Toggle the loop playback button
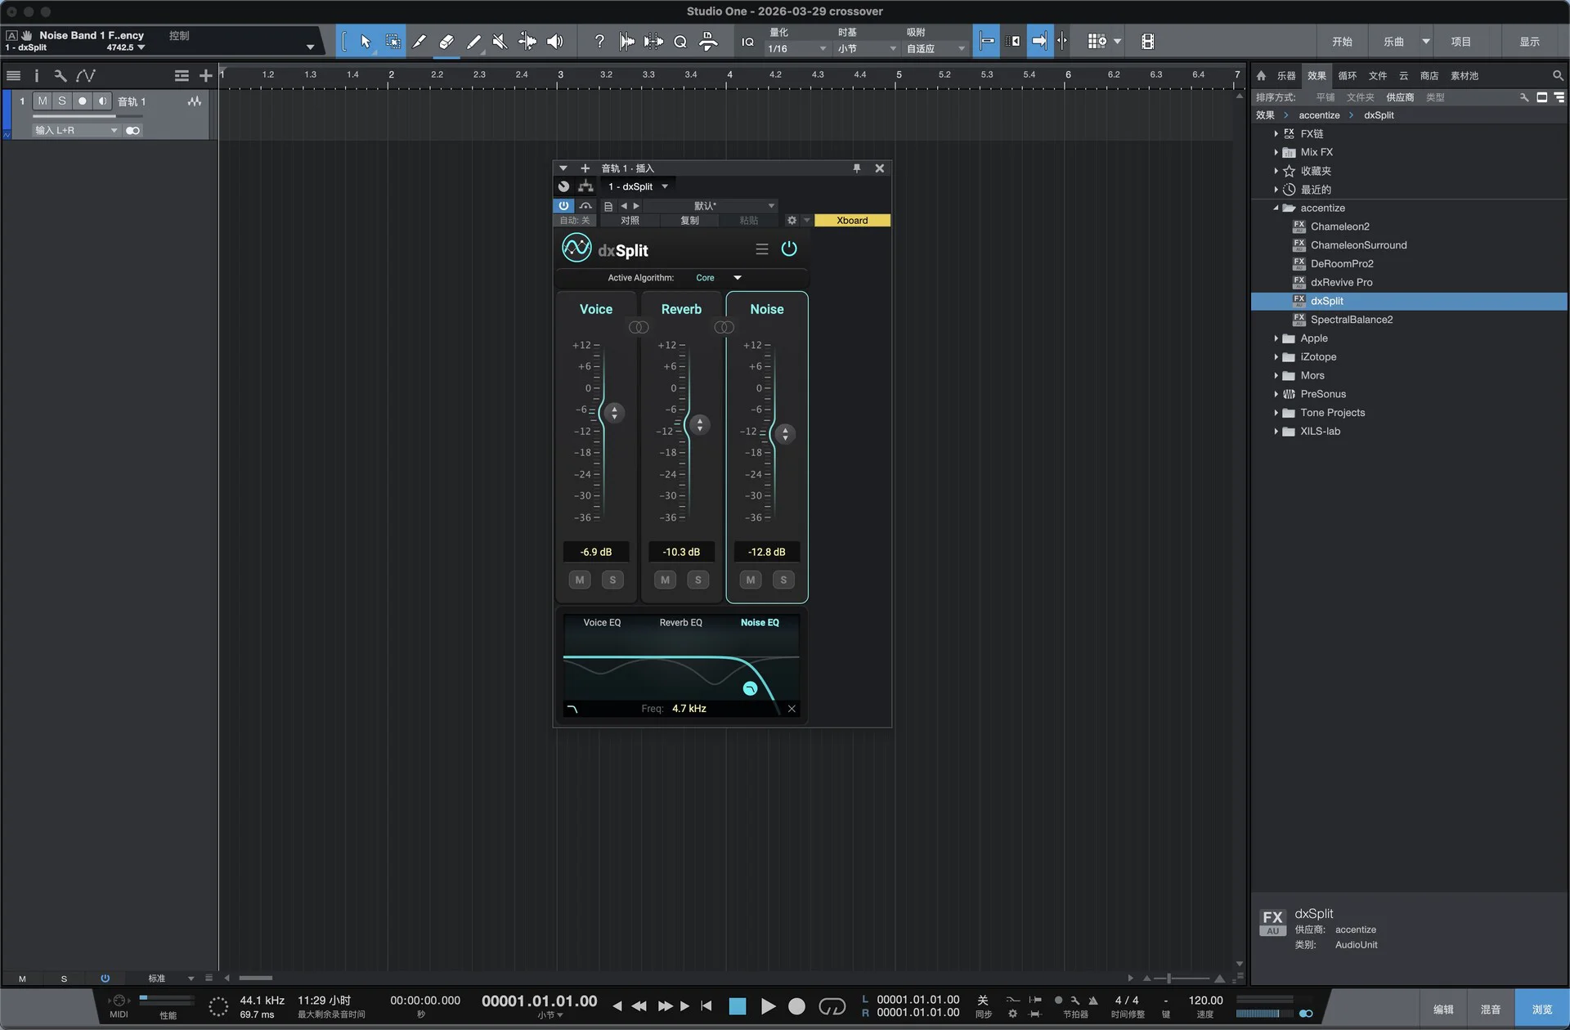 click(832, 1006)
